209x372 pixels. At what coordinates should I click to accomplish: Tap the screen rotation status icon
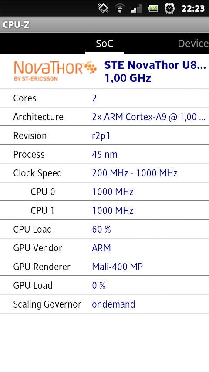[x=104, y=8]
